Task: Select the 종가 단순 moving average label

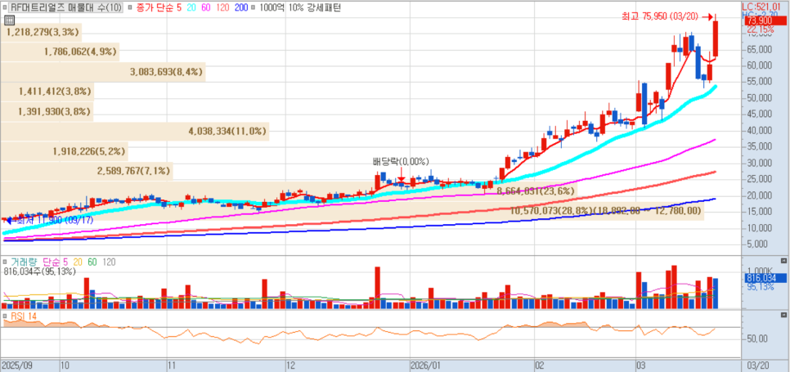Action: pos(155,8)
